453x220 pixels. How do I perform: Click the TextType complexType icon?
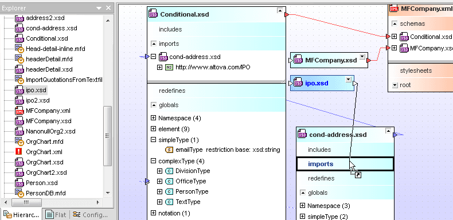tap(169, 202)
